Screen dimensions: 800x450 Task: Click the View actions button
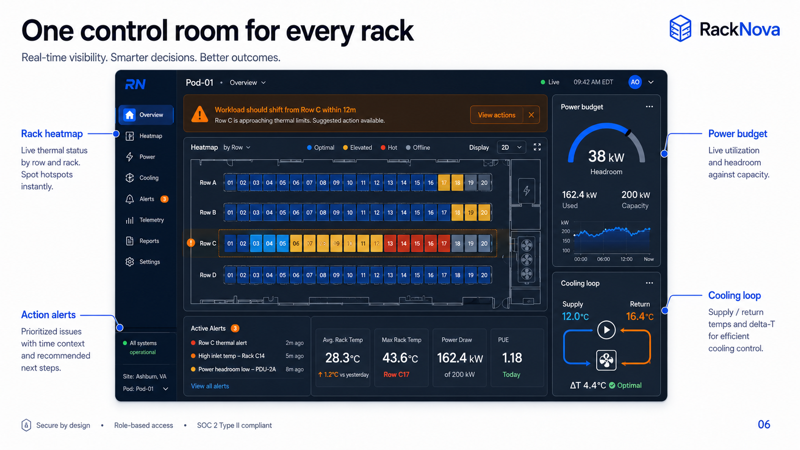coord(497,115)
